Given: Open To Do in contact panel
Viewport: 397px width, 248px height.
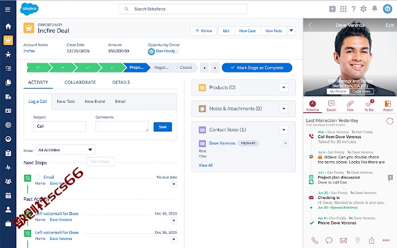Looking at the screenshot, I should (369, 106).
